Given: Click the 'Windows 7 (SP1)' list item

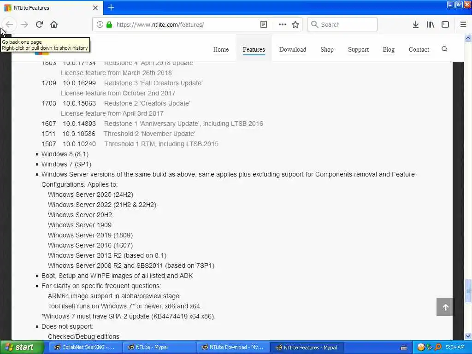Looking at the screenshot, I should (66, 165).
